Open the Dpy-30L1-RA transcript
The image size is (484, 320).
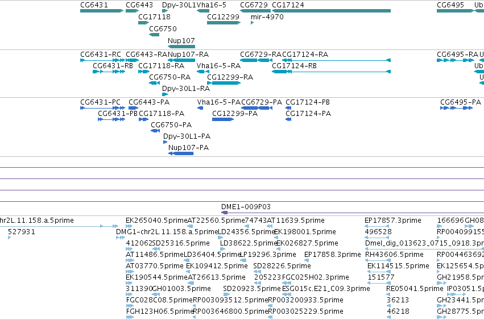[x=165, y=94]
